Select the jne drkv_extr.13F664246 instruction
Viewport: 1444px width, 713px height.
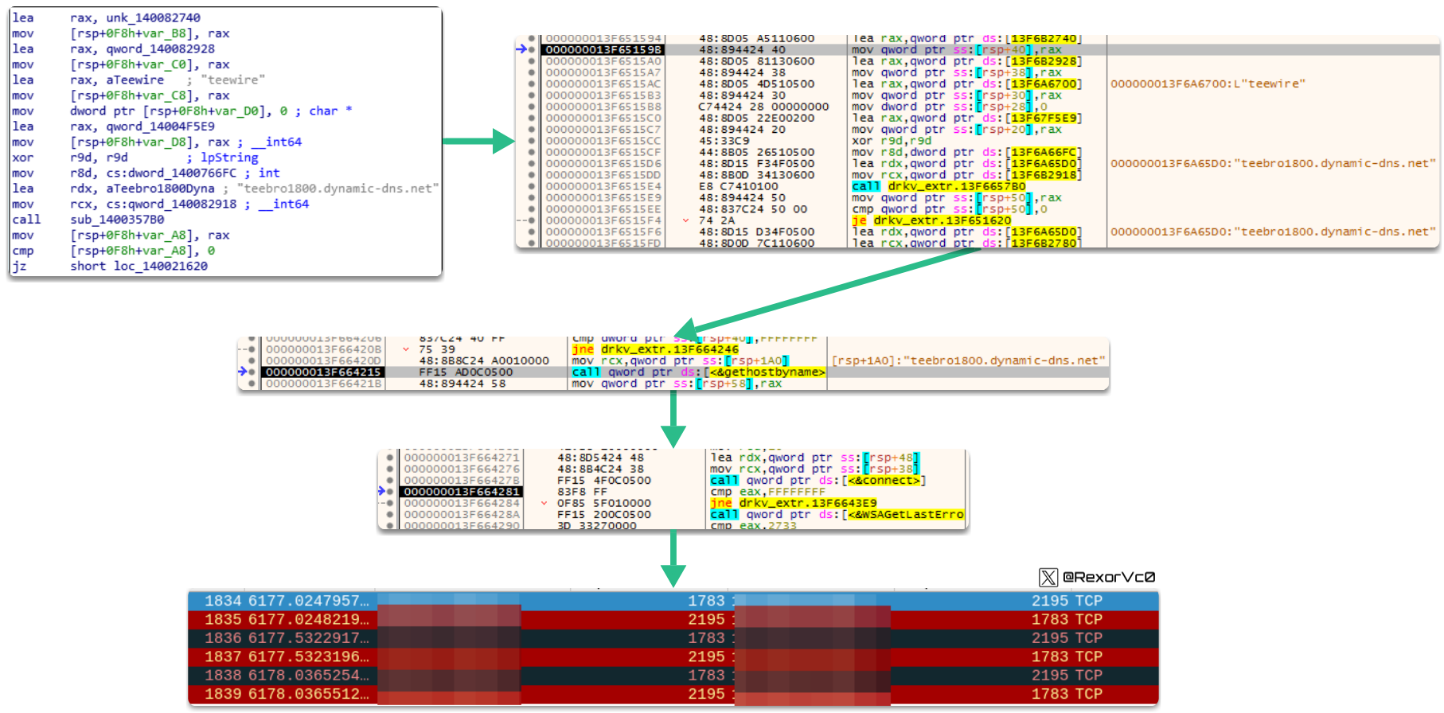[655, 349]
